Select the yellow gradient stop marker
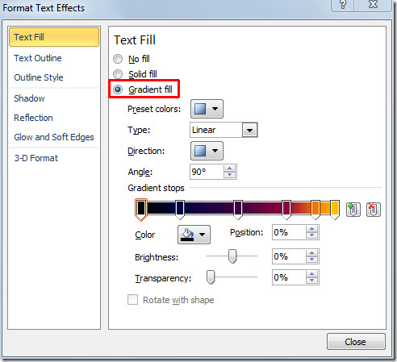The image size is (397, 362). (x=335, y=210)
